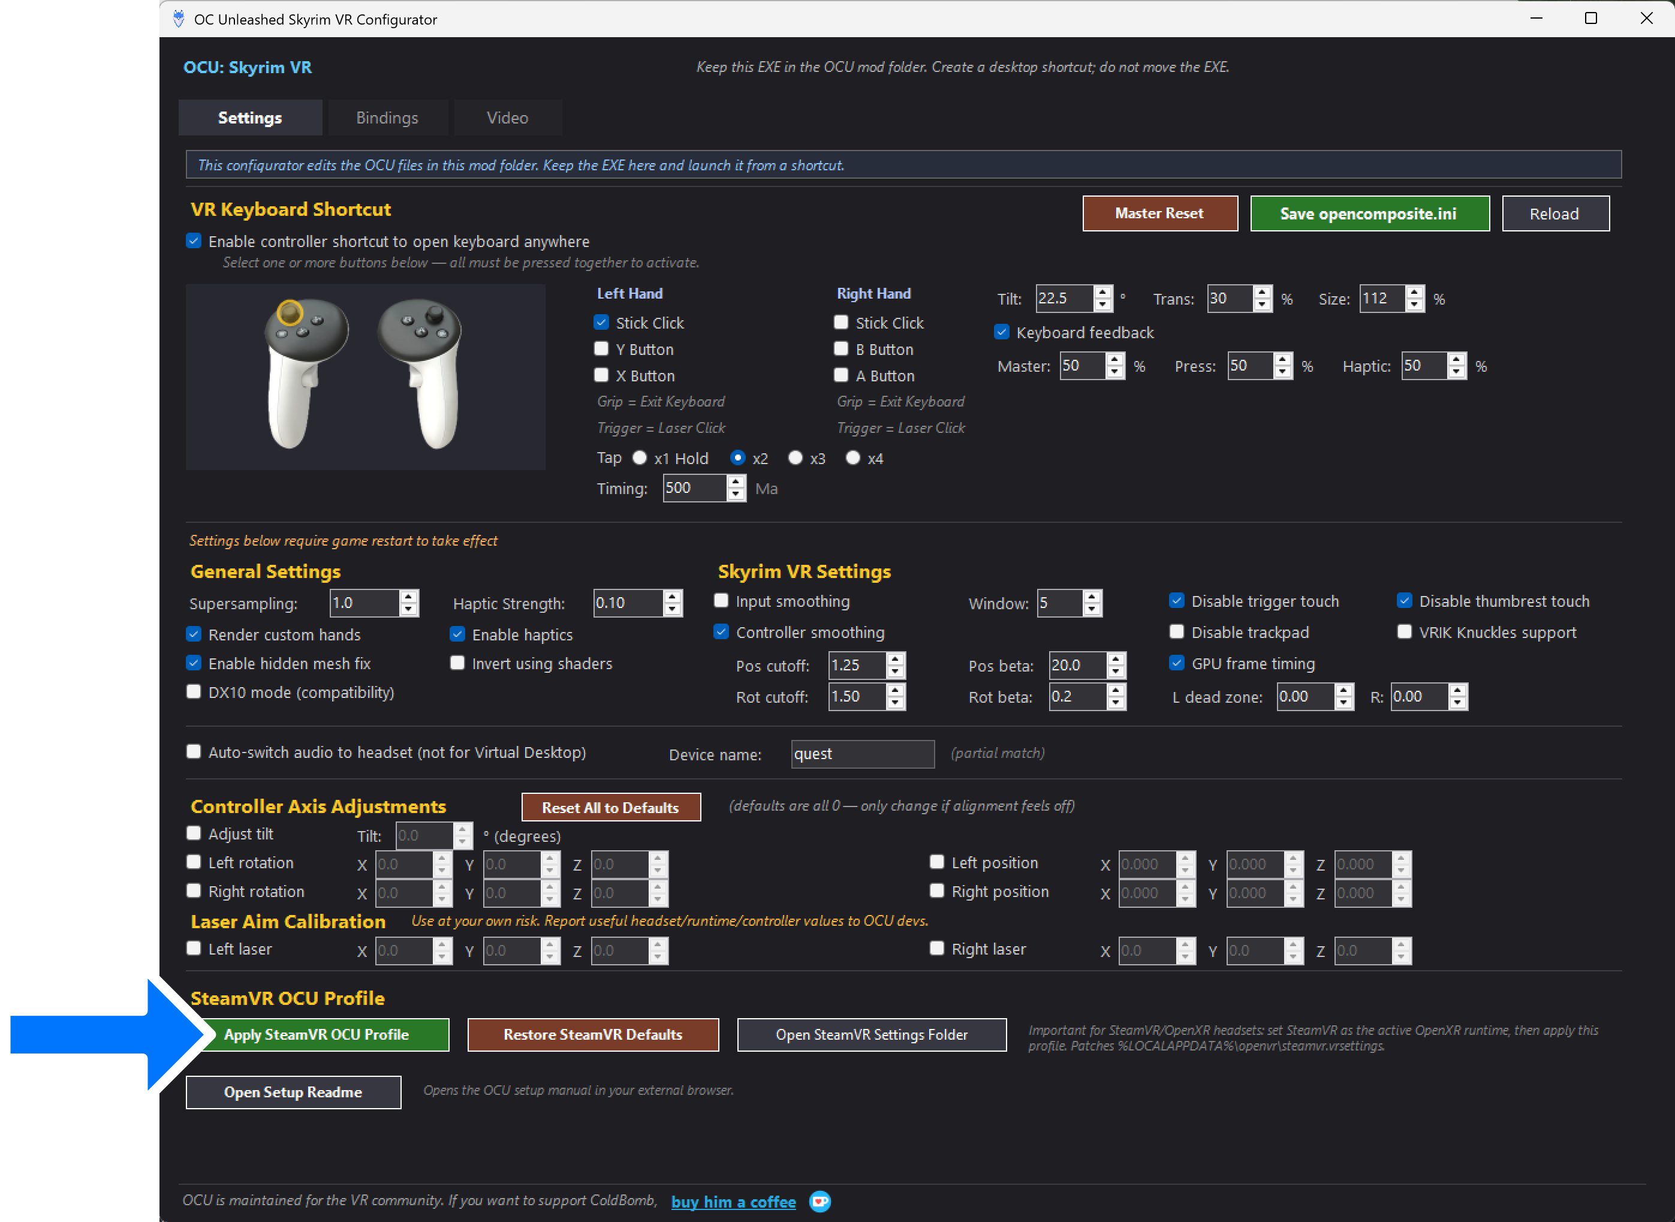Check the Adjust tilt box
Viewport: 1675px width, 1222px height.
[x=194, y=833]
